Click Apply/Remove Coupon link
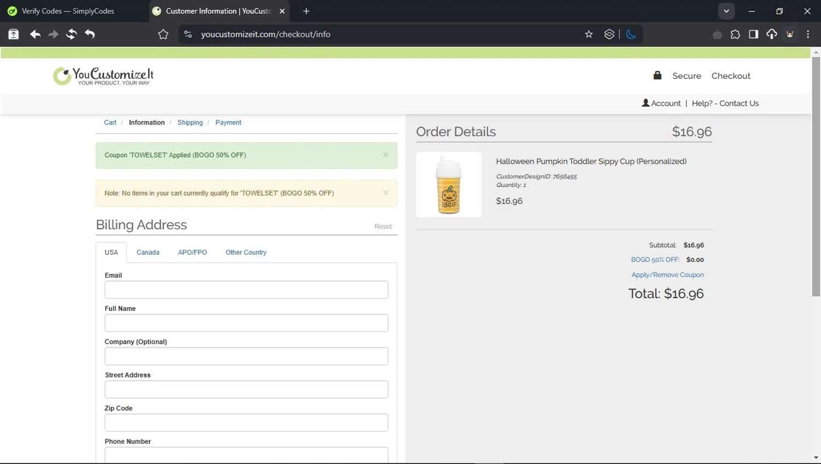821x464 pixels. tap(668, 275)
